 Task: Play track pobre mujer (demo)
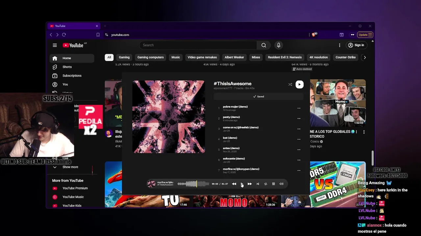click(235, 107)
